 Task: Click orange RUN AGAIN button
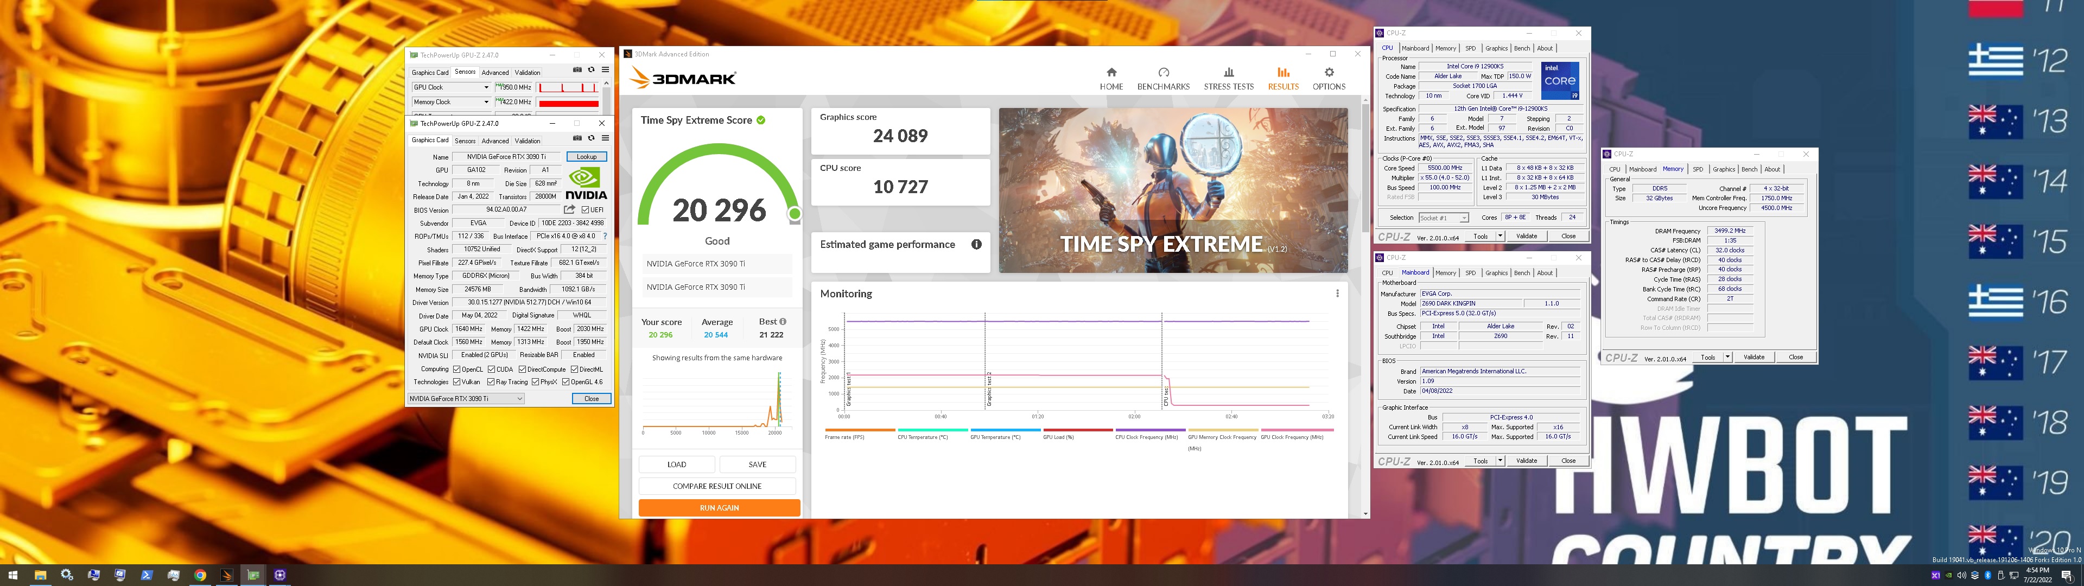(719, 507)
